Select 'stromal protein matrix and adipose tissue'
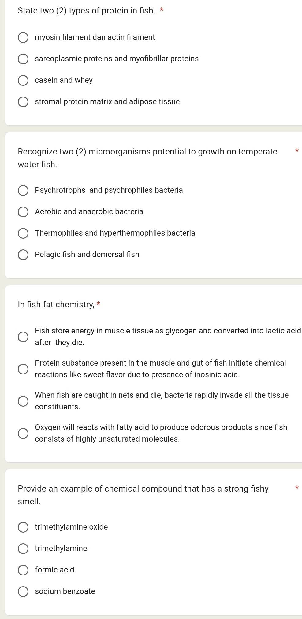This screenshot has width=302, height=619. [x=23, y=102]
